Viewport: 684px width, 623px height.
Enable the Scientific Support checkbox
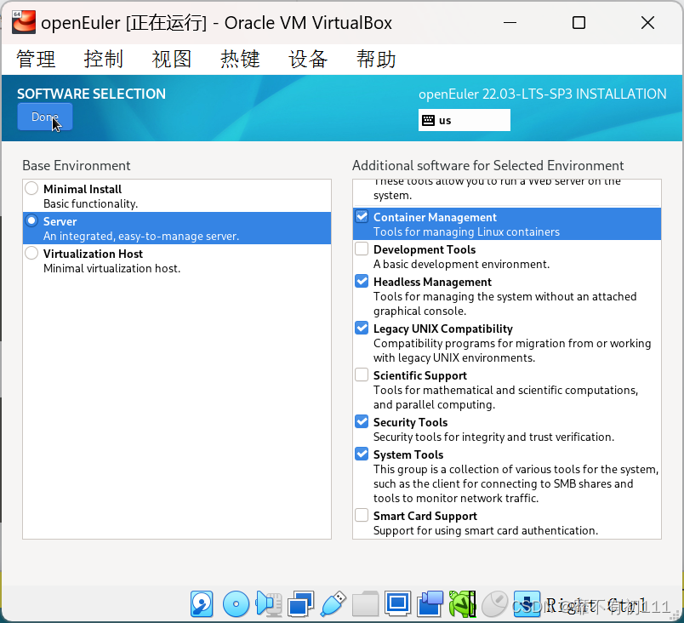point(362,374)
